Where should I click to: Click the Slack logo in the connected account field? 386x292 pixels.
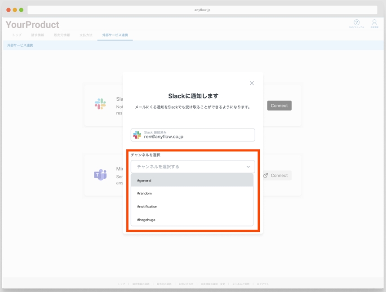pyautogui.click(x=137, y=135)
